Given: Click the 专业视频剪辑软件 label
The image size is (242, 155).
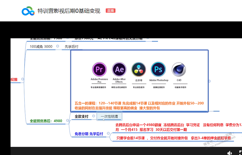Looking at the screenshot, I should point(98,88).
